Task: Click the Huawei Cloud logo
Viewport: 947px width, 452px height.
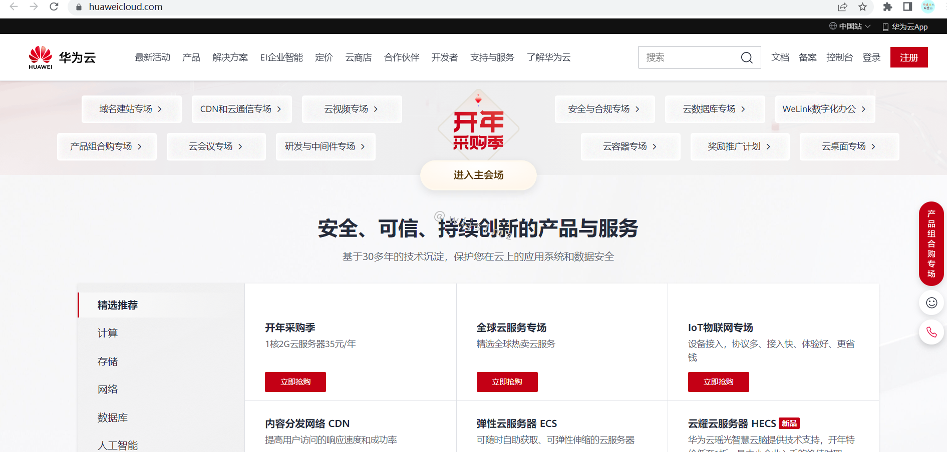Action: (x=62, y=57)
